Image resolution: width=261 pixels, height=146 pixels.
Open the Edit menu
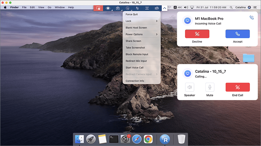(x=32, y=7)
